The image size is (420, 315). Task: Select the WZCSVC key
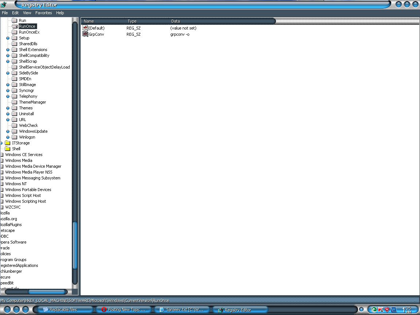tap(13, 207)
